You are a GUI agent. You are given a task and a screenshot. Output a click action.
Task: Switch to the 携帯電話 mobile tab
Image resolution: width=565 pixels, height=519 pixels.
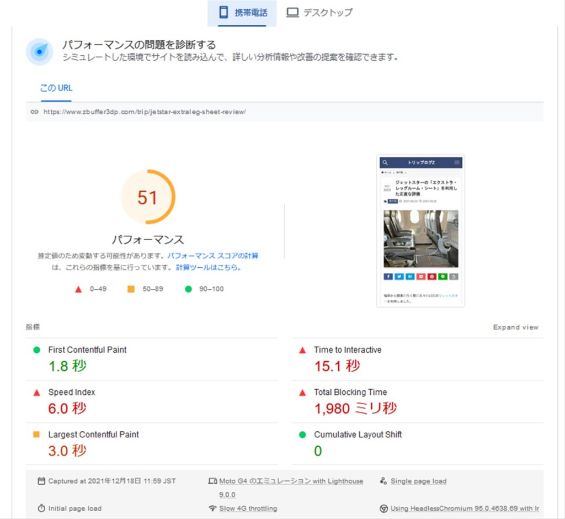click(242, 13)
